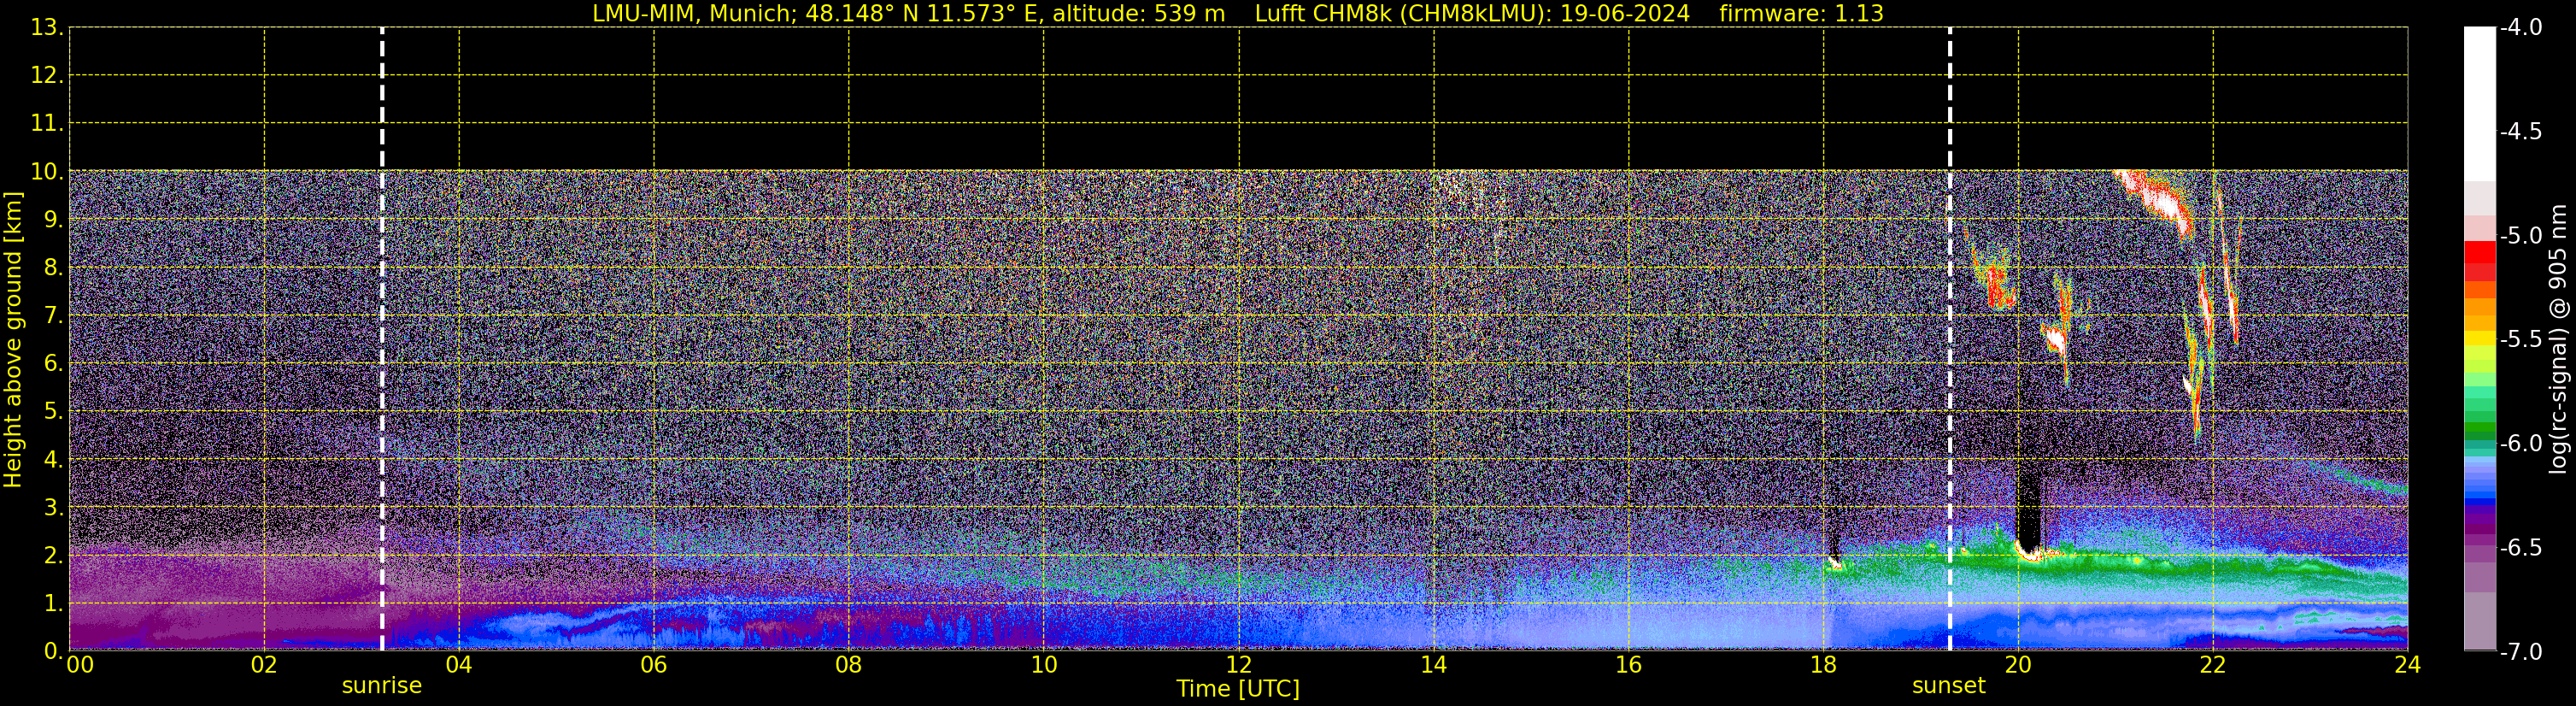
Task: Click the '18' time axis tick label
Action: [x=1824, y=665]
